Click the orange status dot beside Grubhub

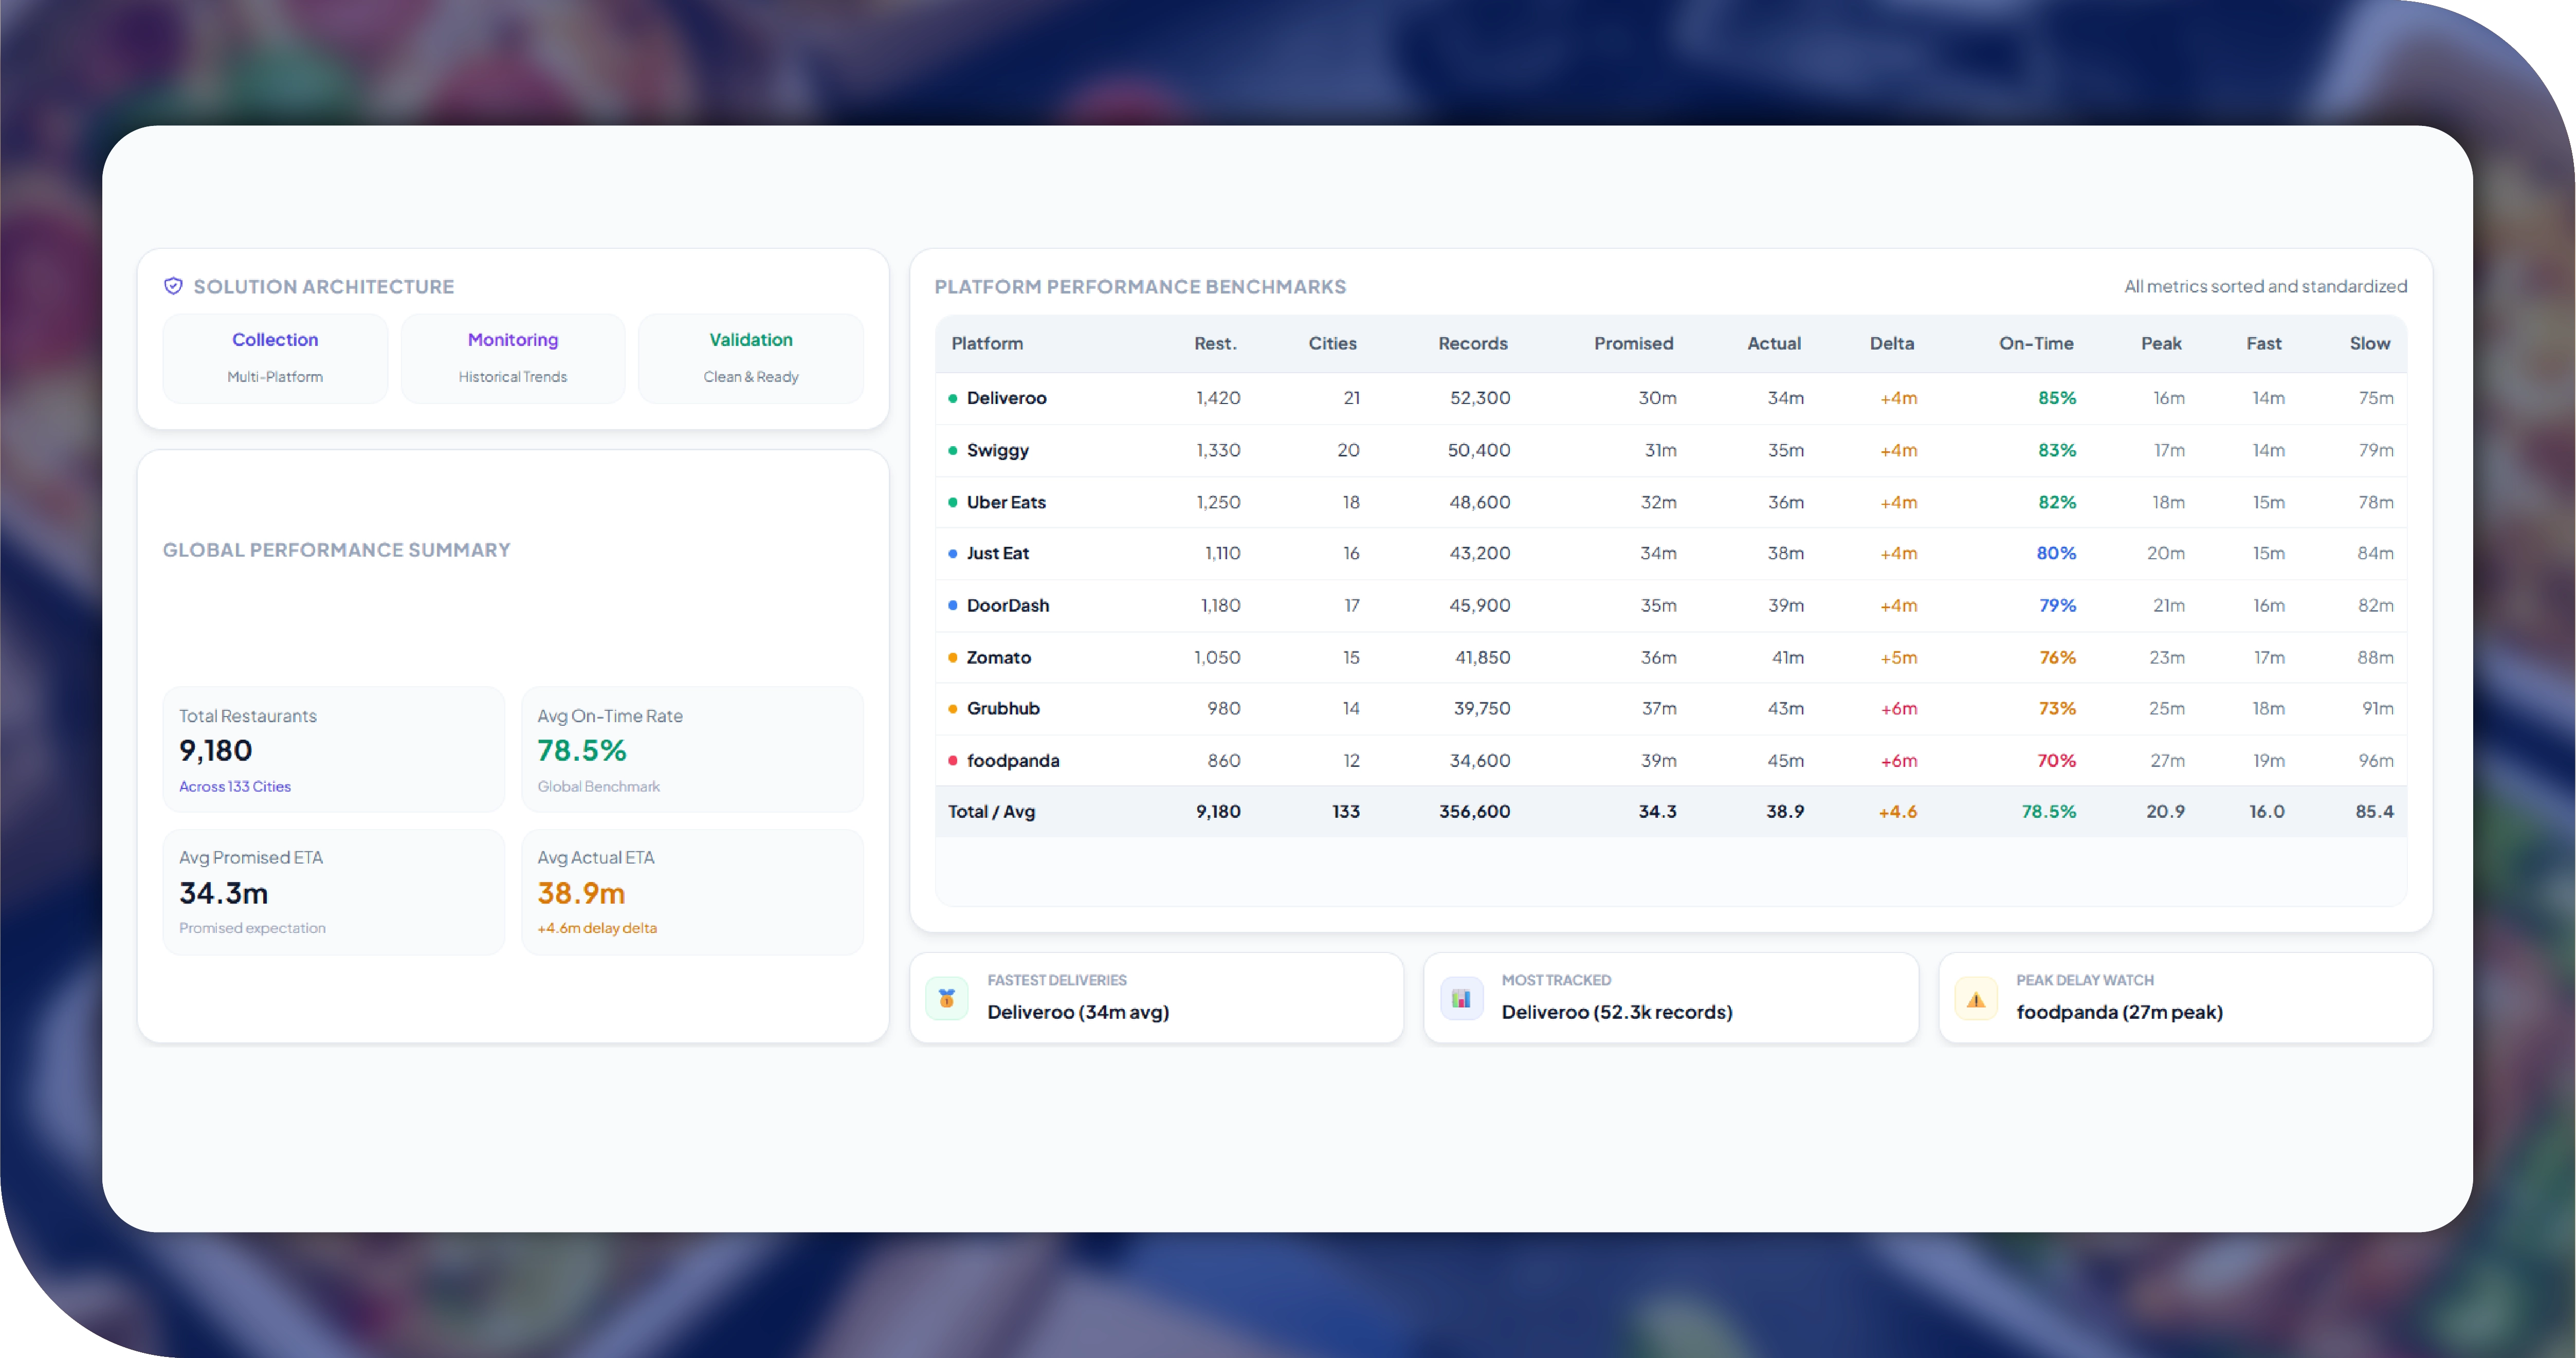click(x=952, y=708)
